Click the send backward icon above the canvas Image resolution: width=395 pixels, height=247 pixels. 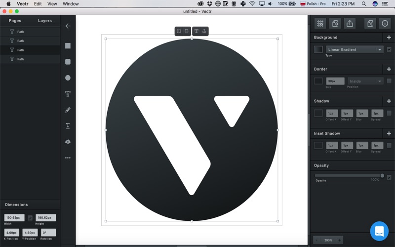tap(196, 31)
